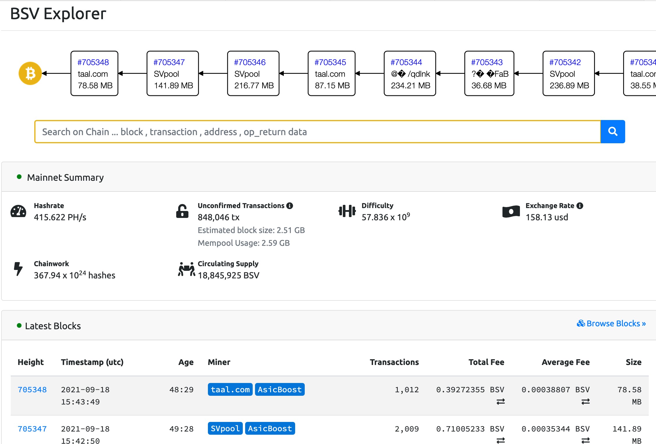
Task: Click the AsicBoost badge in row 705347
Action: (x=270, y=429)
